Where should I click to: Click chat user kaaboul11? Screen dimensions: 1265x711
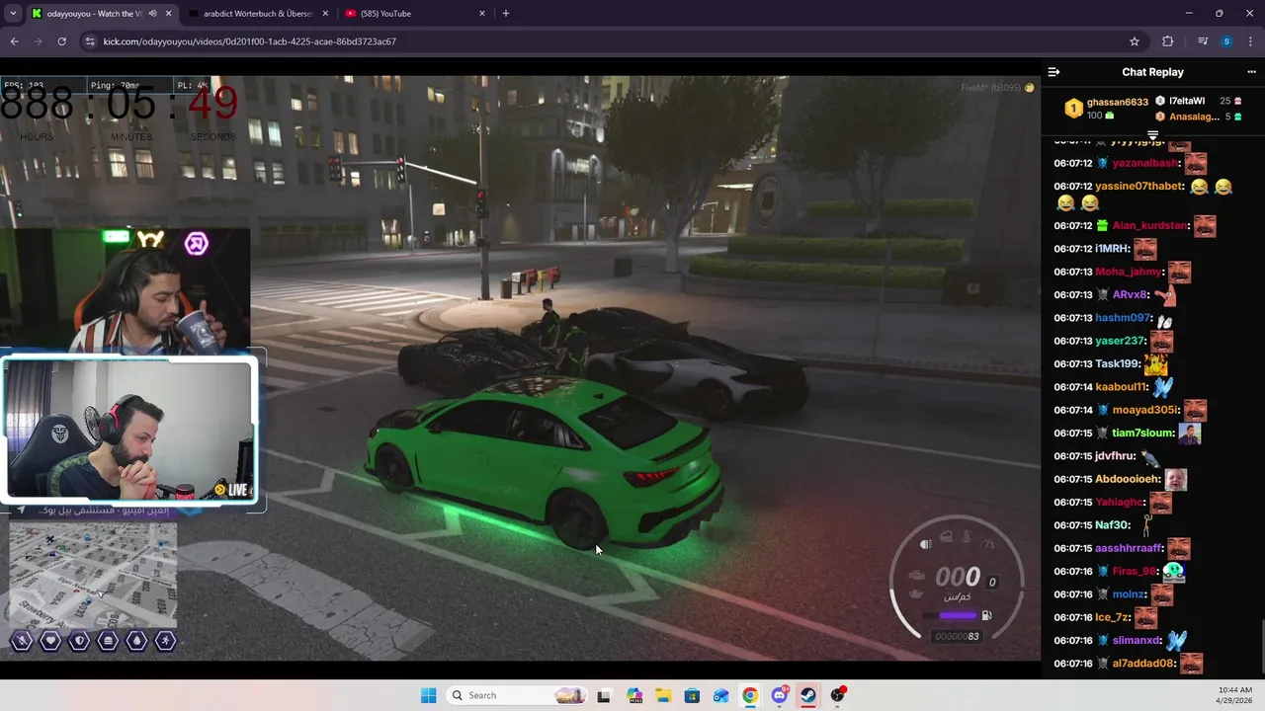pos(1120,387)
